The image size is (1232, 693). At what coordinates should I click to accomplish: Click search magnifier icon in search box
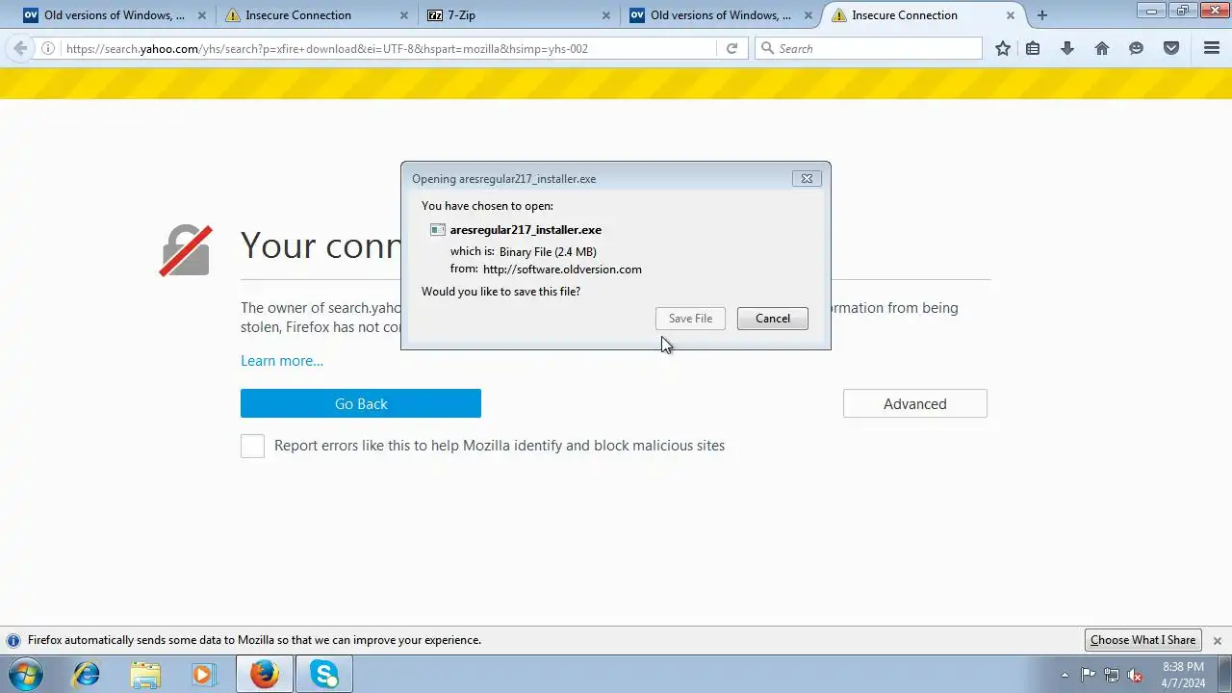(767, 48)
